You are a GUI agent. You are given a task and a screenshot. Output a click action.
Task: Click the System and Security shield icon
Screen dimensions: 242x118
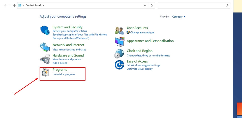45,30
